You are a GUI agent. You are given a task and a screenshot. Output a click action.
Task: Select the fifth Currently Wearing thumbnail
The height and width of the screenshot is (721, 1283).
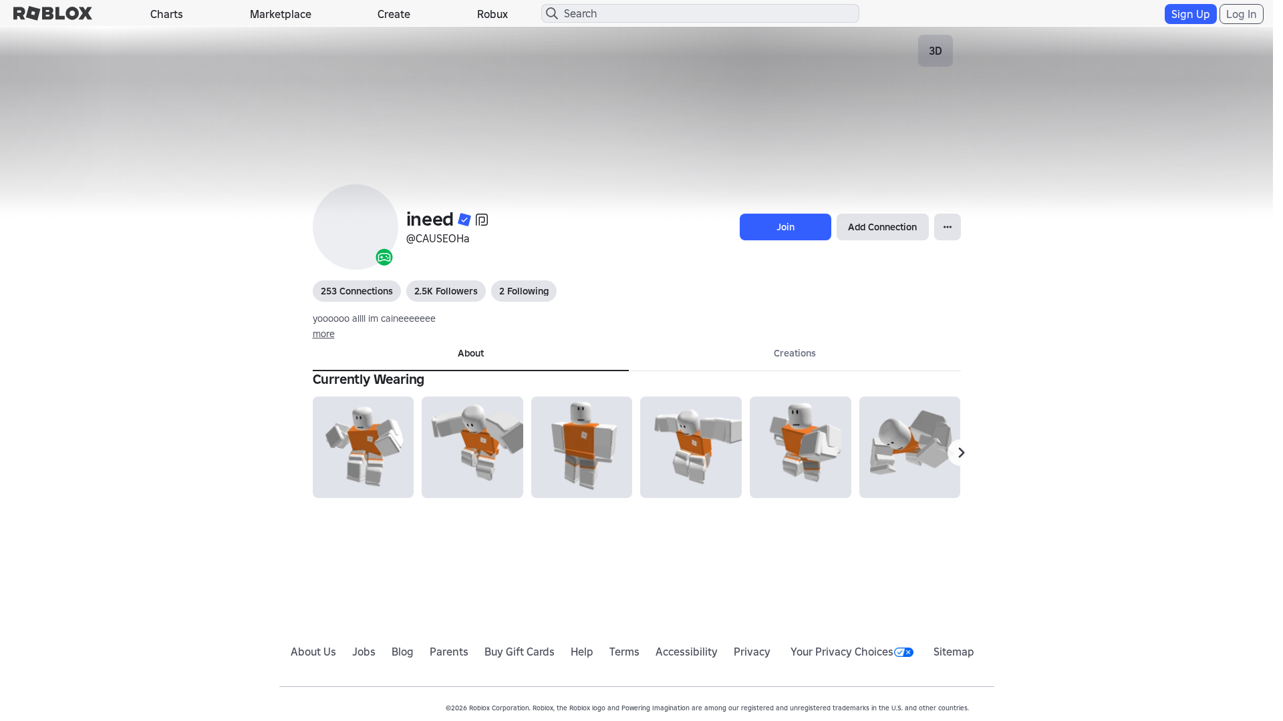point(801,447)
